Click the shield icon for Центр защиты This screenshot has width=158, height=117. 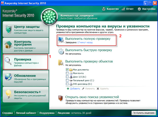pos(8,29)
